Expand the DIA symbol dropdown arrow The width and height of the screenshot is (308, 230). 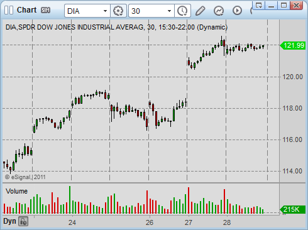click(105, 11)
